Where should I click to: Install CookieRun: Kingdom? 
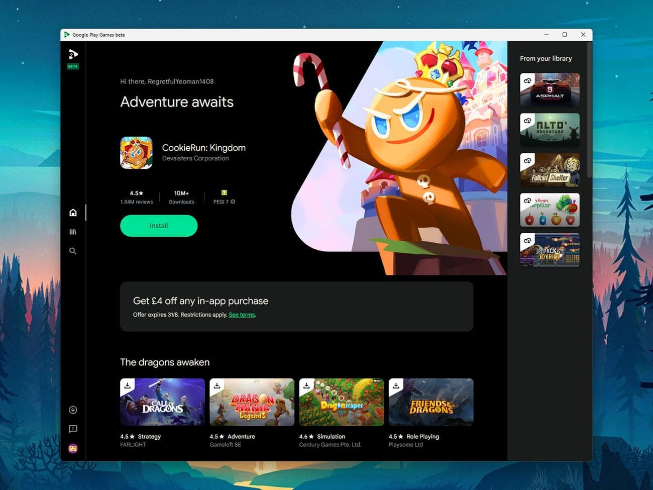[158, 226]
